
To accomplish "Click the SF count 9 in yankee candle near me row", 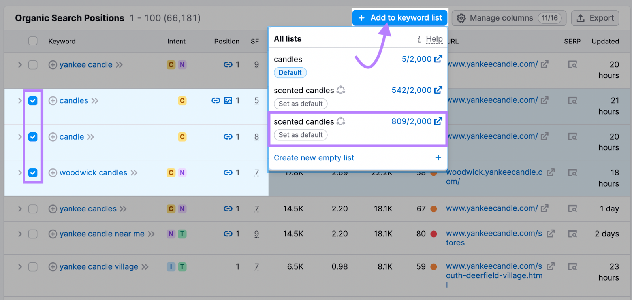I will point(256,234).
